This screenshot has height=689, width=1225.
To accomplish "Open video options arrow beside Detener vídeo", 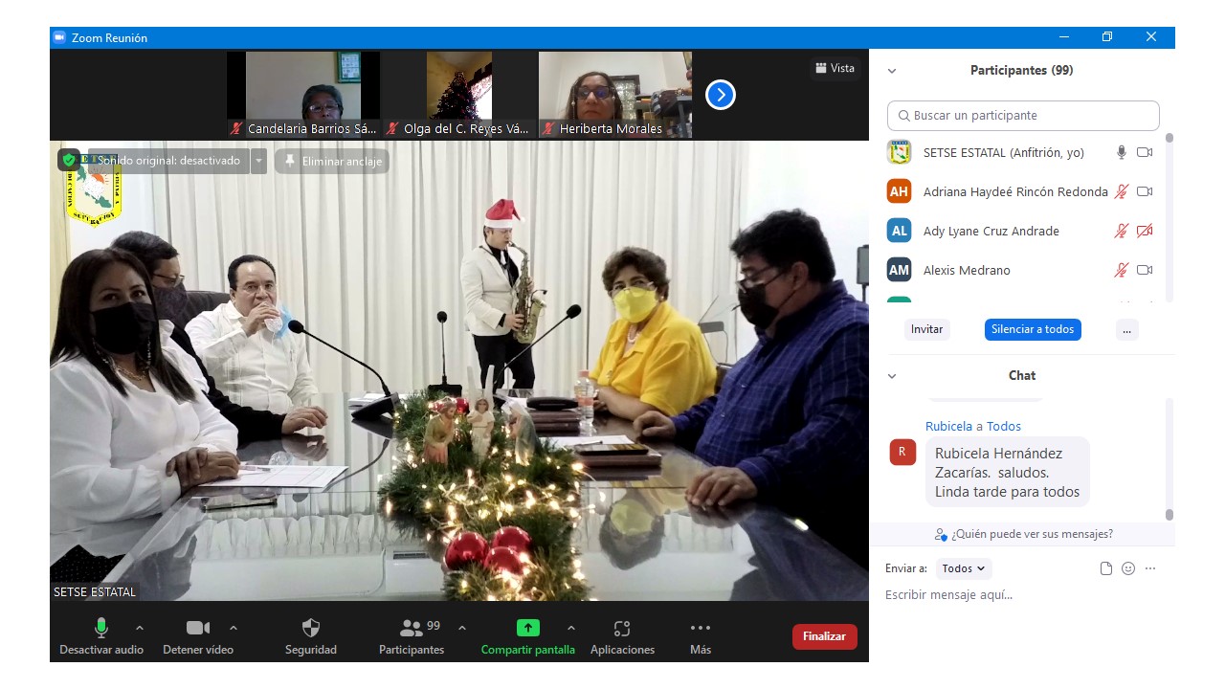I will [x=234, y=628].
